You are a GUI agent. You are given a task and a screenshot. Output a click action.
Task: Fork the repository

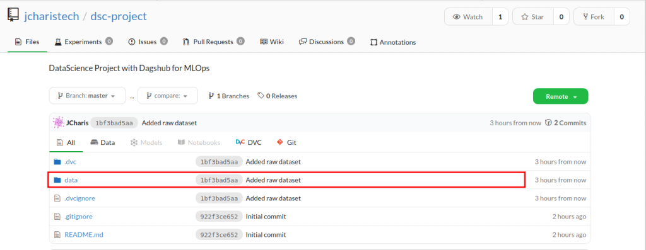(594, 17)
